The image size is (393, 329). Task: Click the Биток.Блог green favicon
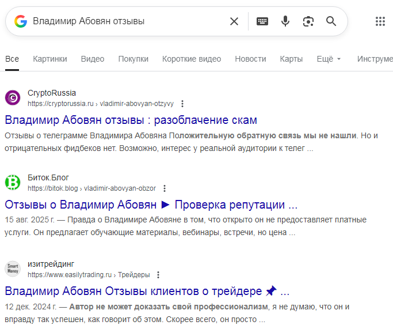pos(13,183)
